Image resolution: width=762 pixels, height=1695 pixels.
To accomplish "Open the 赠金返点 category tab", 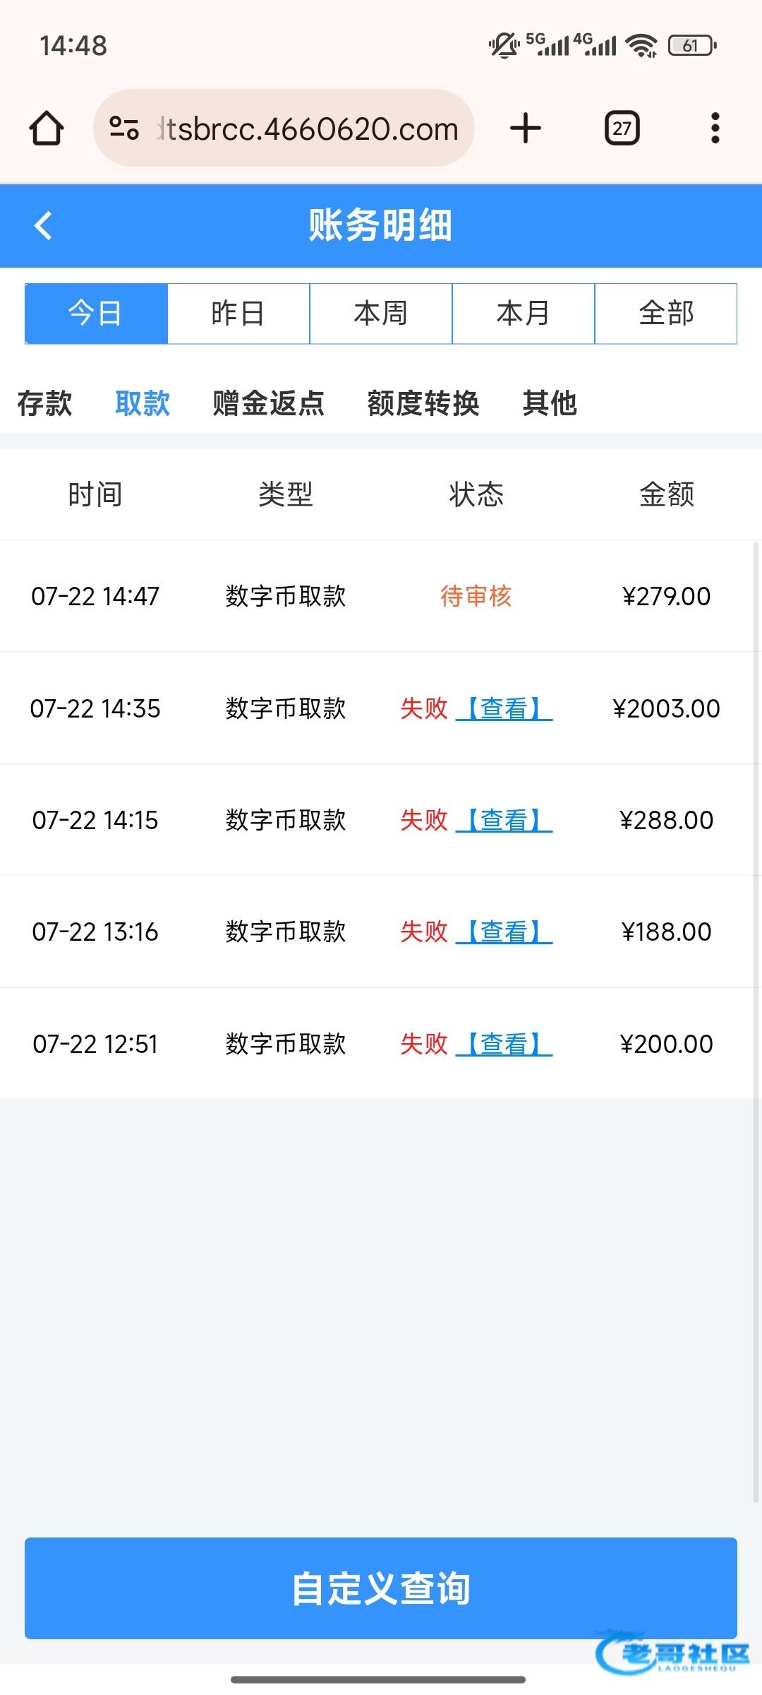I will pyautogui.click(x=268, y=404).
